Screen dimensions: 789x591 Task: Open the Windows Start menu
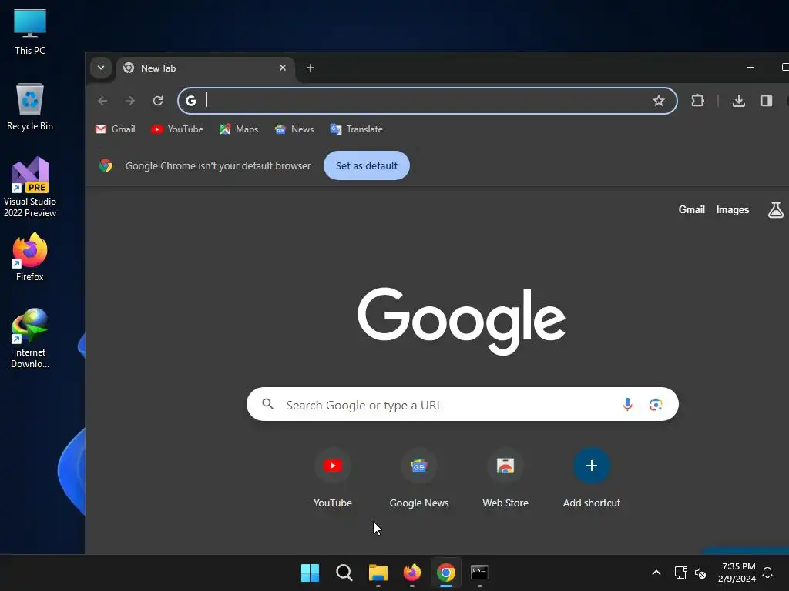[x=310, y=573]
